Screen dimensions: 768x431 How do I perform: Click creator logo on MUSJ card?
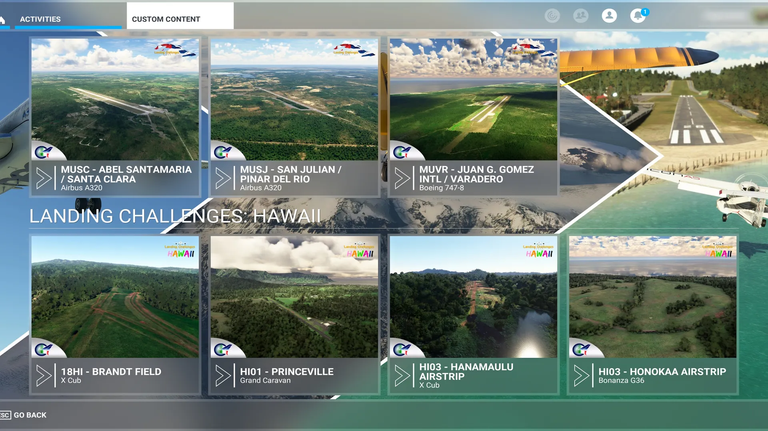223,152
